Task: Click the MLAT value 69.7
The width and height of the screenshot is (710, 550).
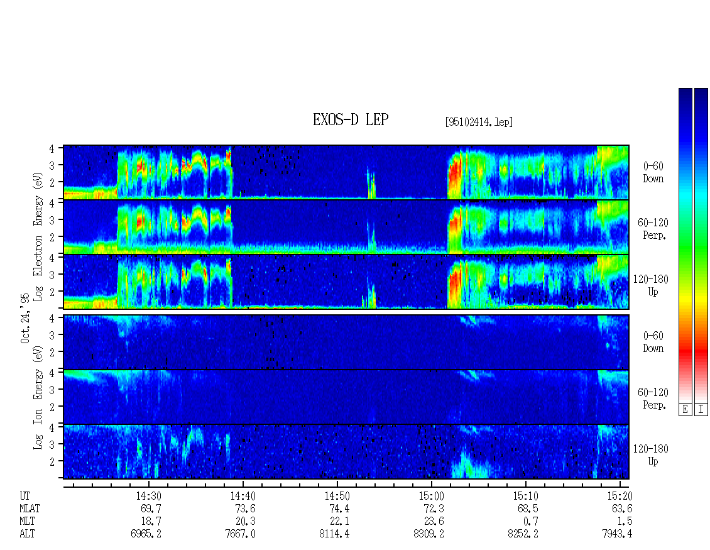Action: [x=151, y=509]
